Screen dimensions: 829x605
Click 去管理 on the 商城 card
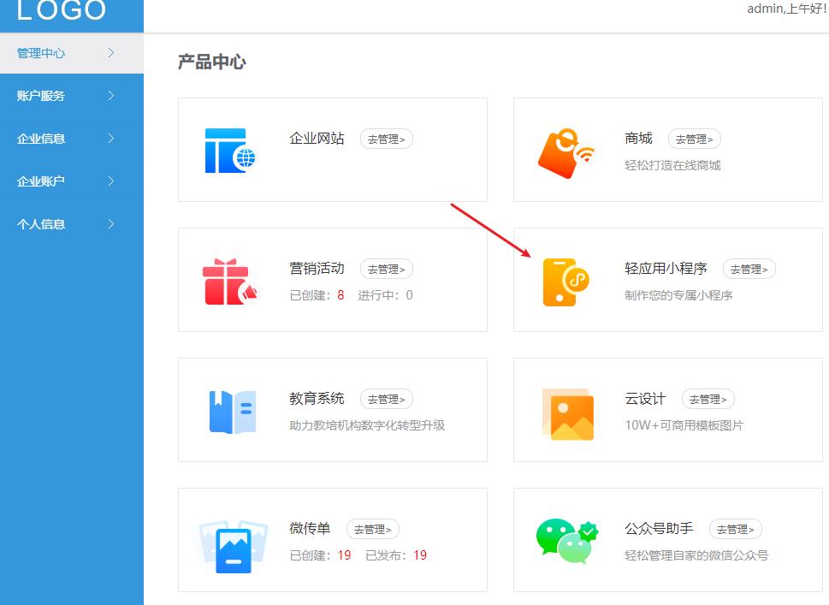point(694,138)
